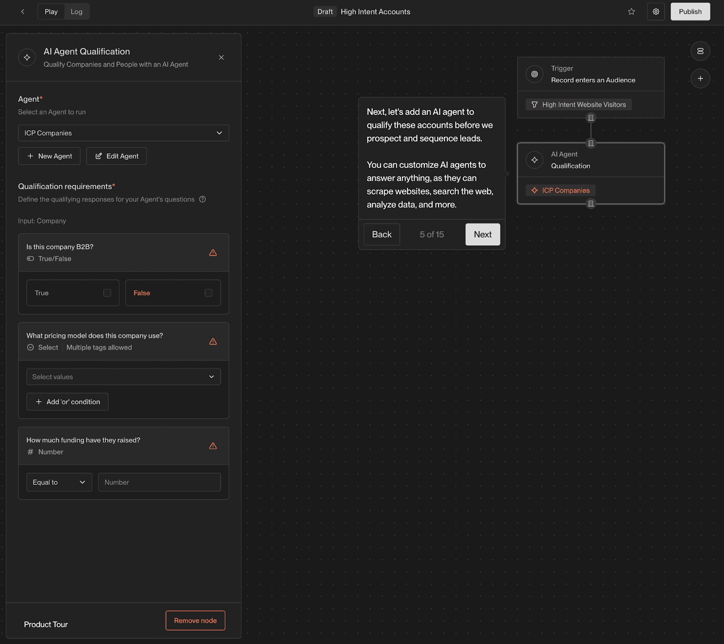Viewport: 724px width, 644px height.
Task: Click 'What pricing model does this company use?'
Action: 95,336
